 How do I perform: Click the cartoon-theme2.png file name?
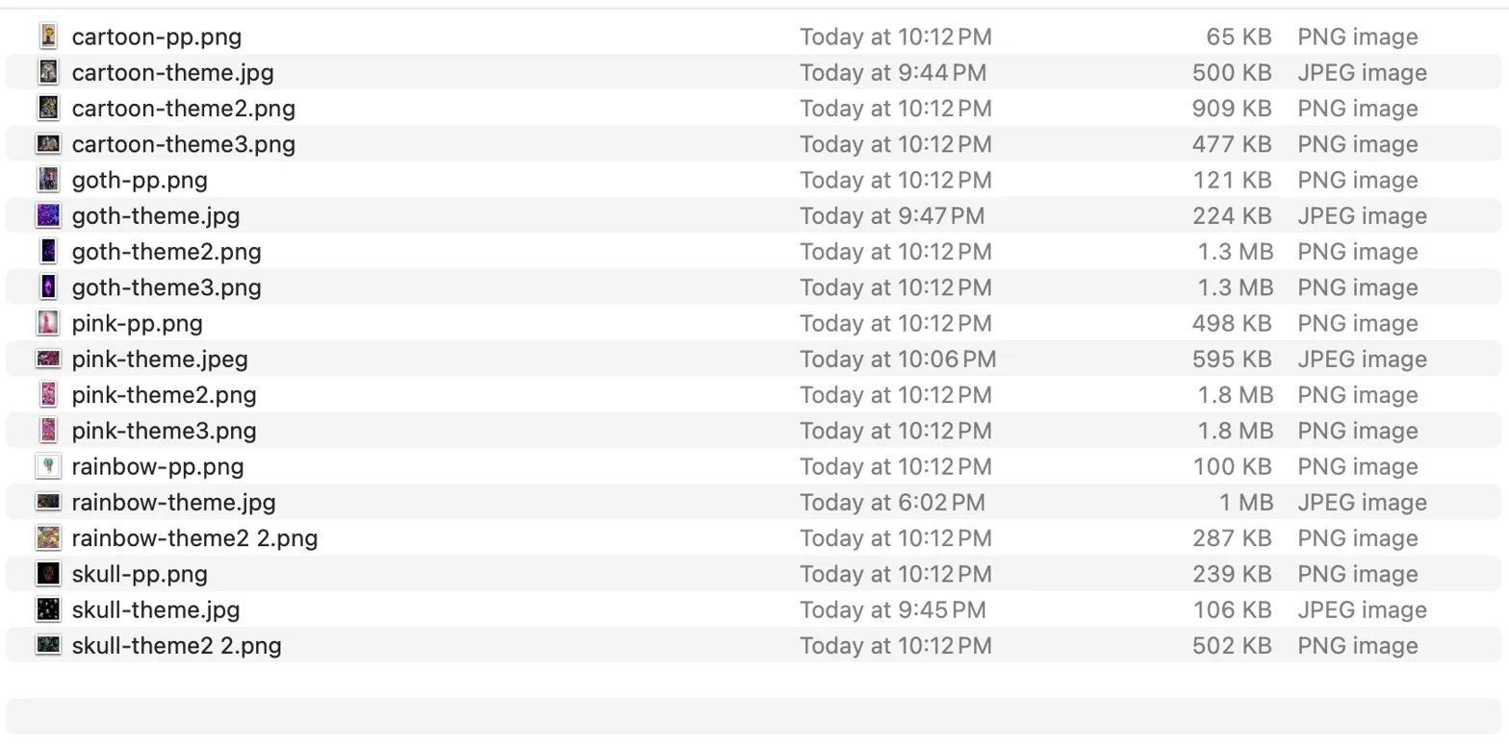point(184,109)
